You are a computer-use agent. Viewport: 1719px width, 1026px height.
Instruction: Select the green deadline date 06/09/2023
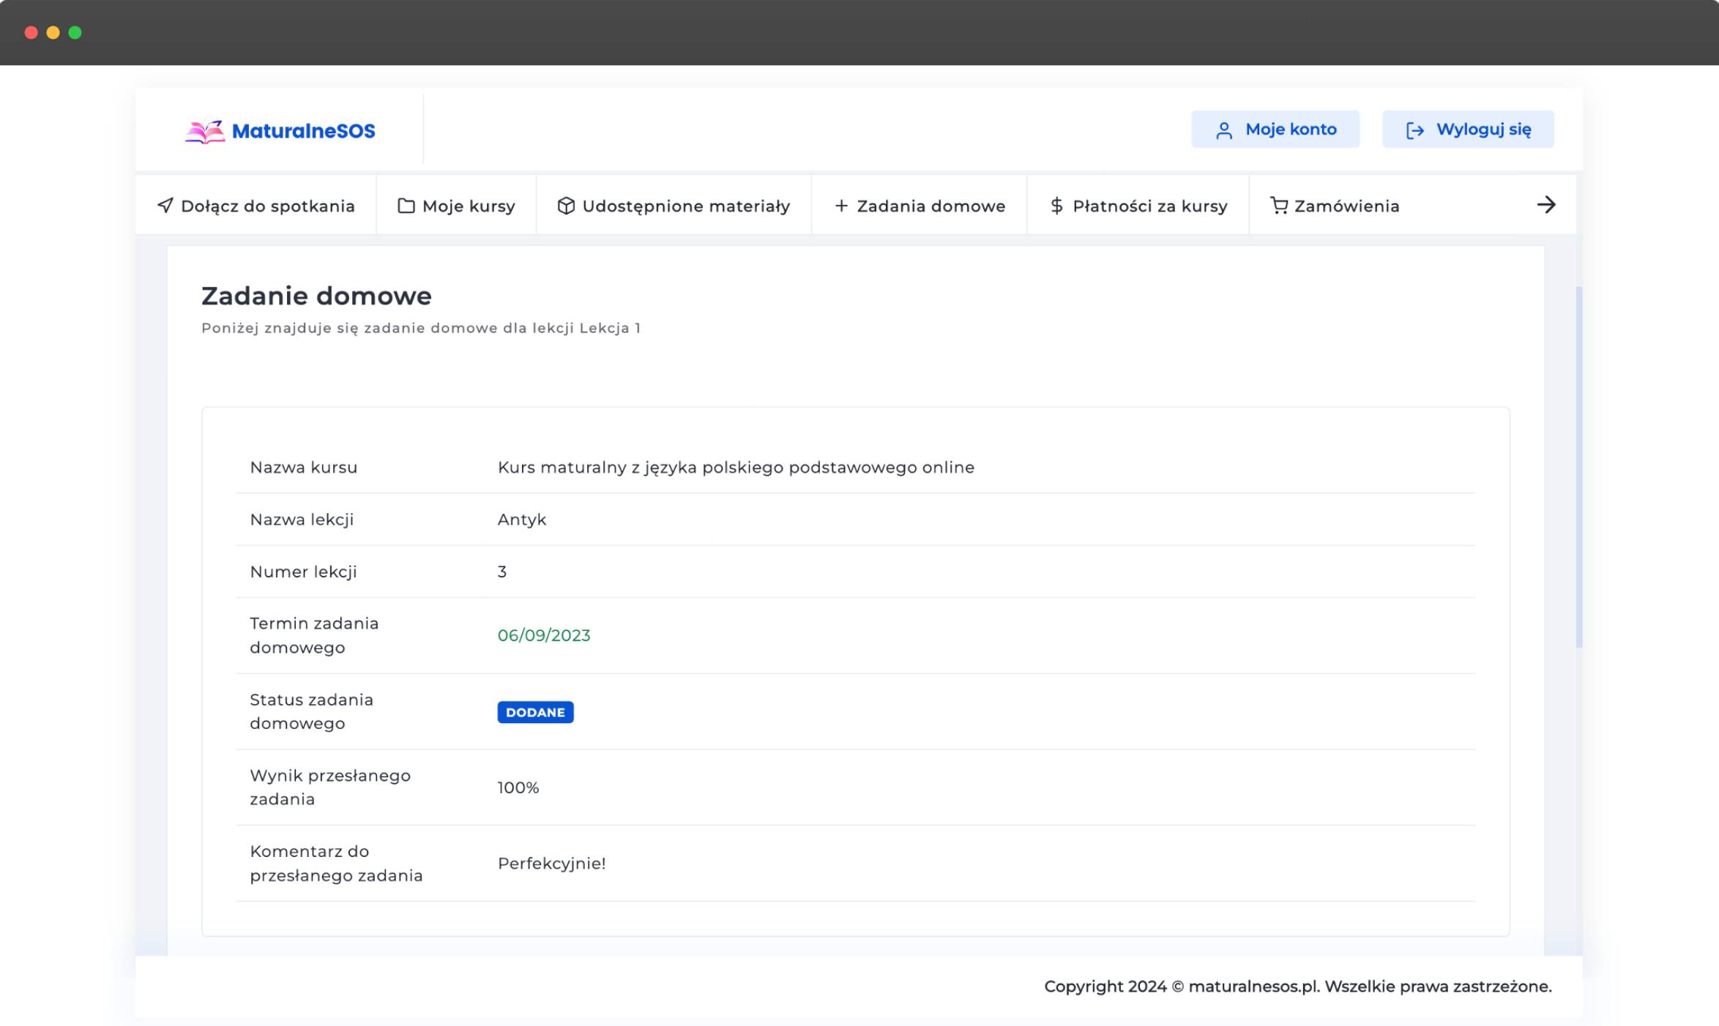click(x=544, y=635)
